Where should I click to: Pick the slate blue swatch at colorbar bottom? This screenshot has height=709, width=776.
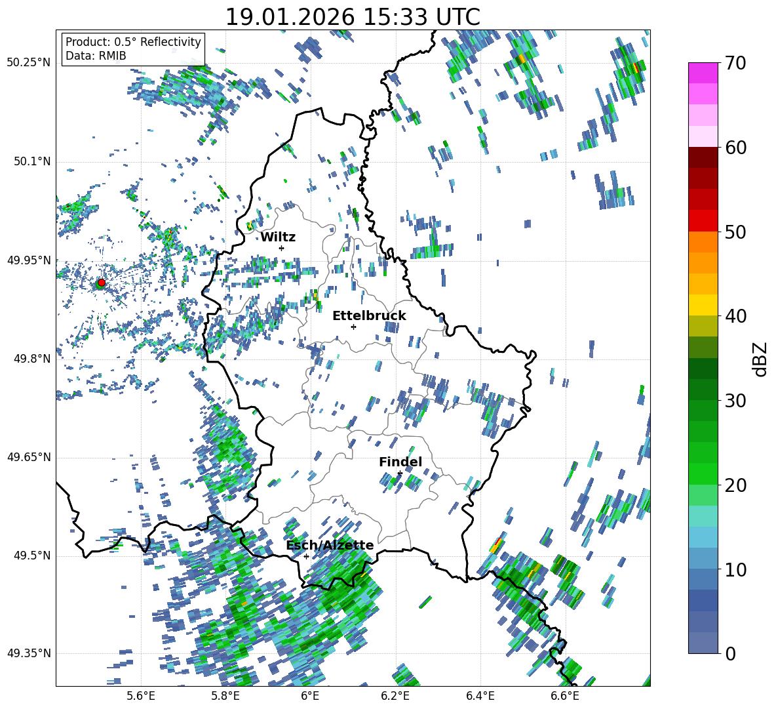(703, 643)
